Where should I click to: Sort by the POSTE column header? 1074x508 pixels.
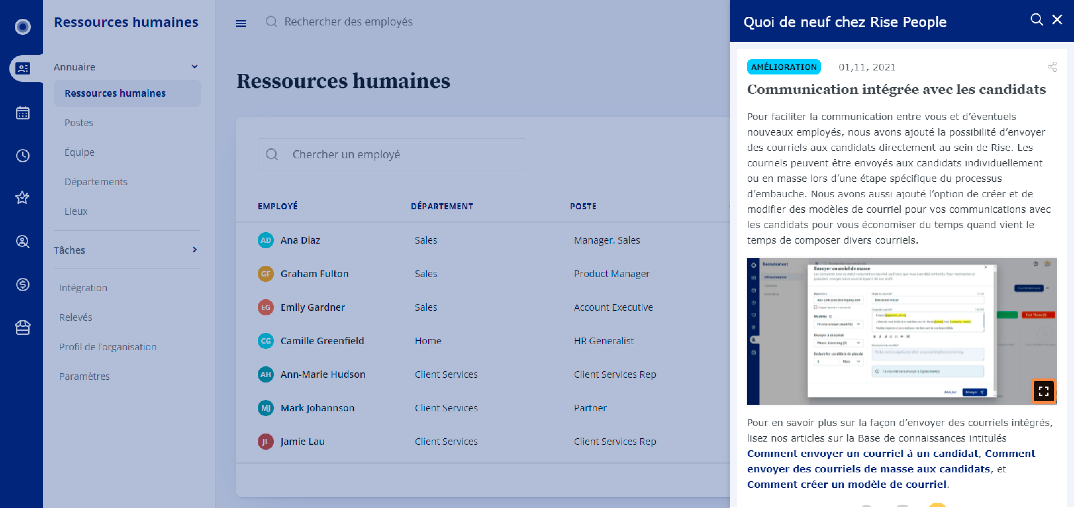(x=583, y=206)
